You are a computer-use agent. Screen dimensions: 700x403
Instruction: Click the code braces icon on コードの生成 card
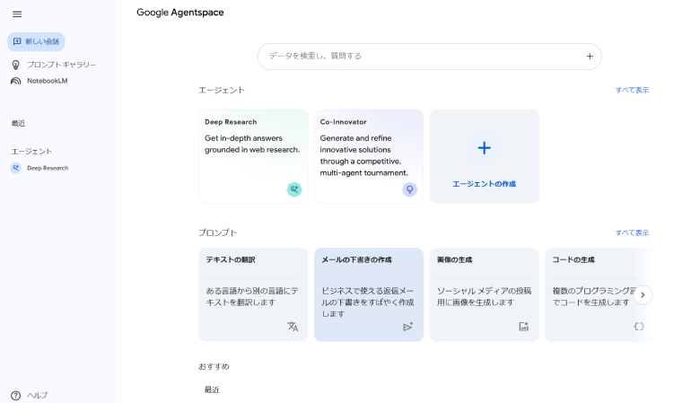[638, 327]
